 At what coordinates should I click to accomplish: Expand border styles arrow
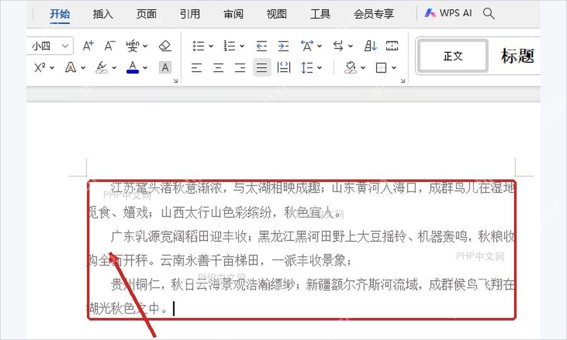pos(394,68)
